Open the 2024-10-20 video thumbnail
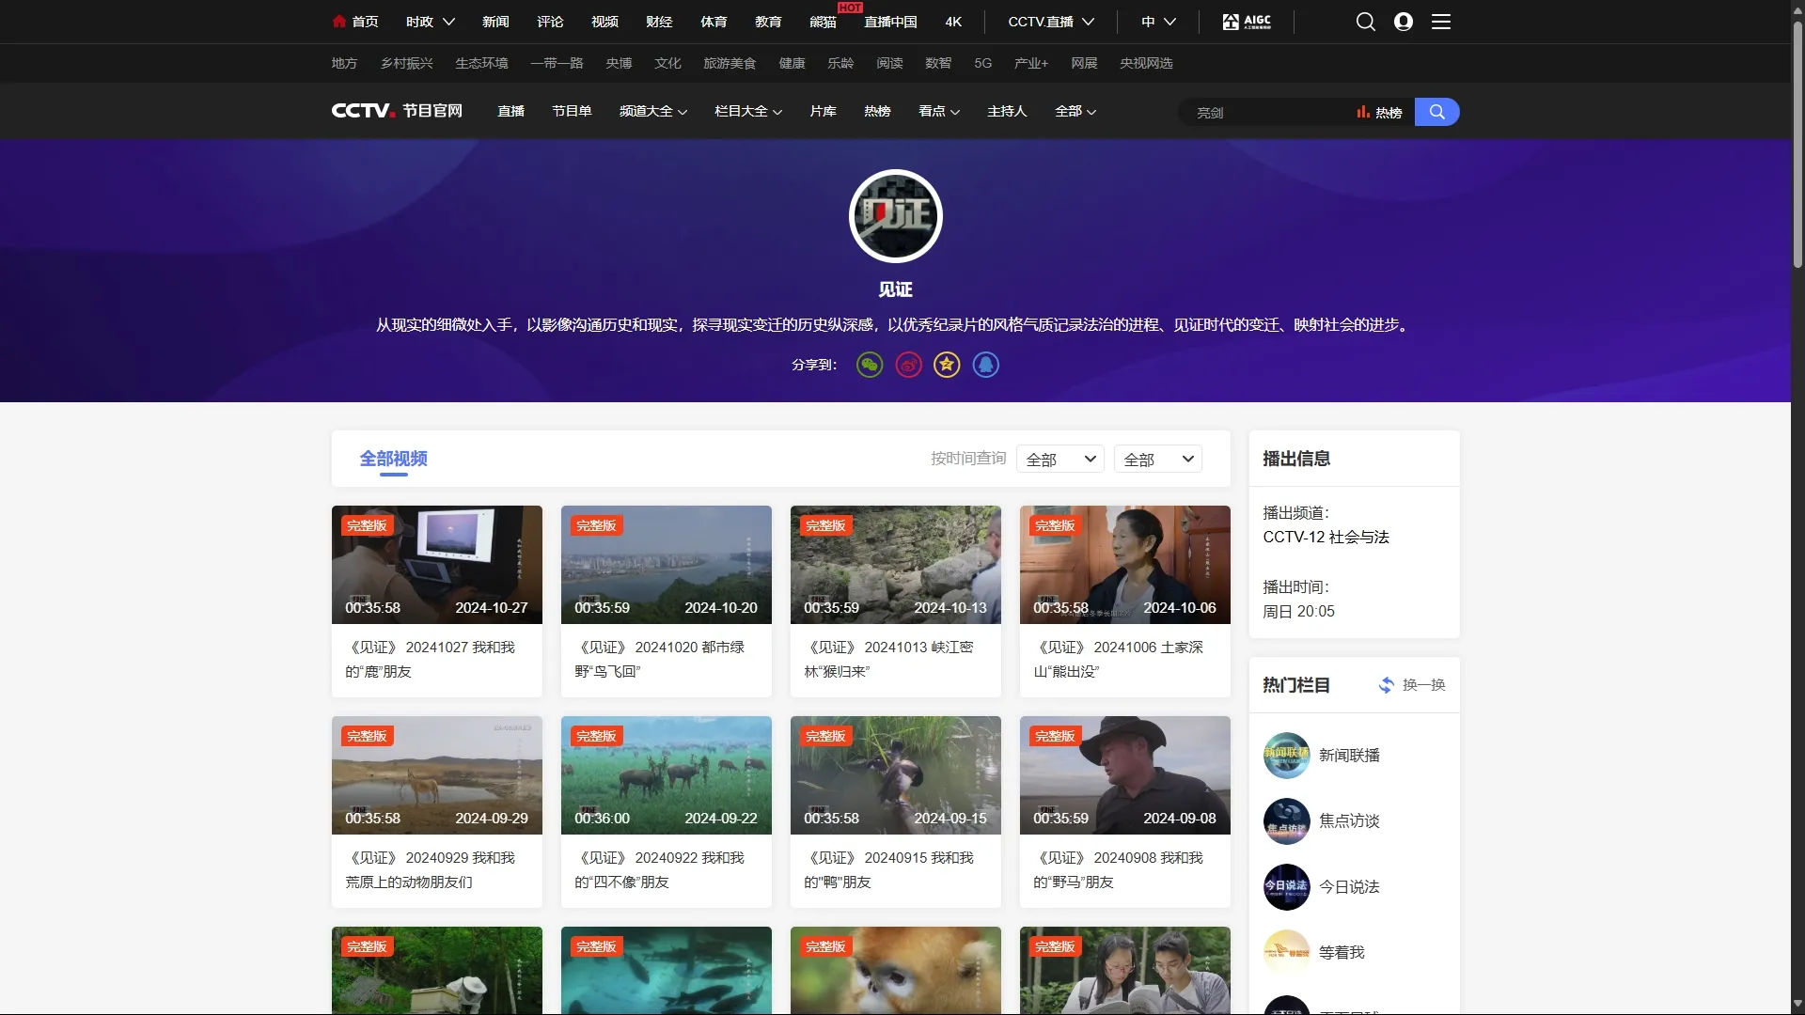 pyautogui.click(x=666, y=565)
